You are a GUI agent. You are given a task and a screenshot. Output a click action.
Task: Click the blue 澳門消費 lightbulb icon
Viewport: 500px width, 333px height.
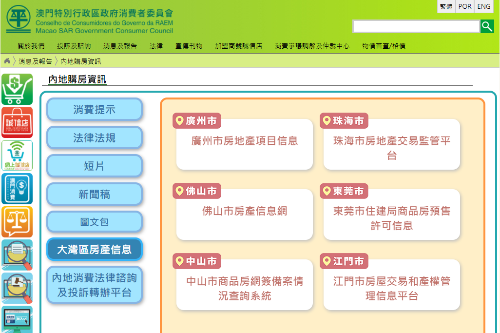17,189
